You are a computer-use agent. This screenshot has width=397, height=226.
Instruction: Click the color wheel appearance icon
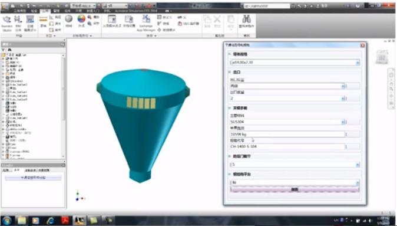81,21
